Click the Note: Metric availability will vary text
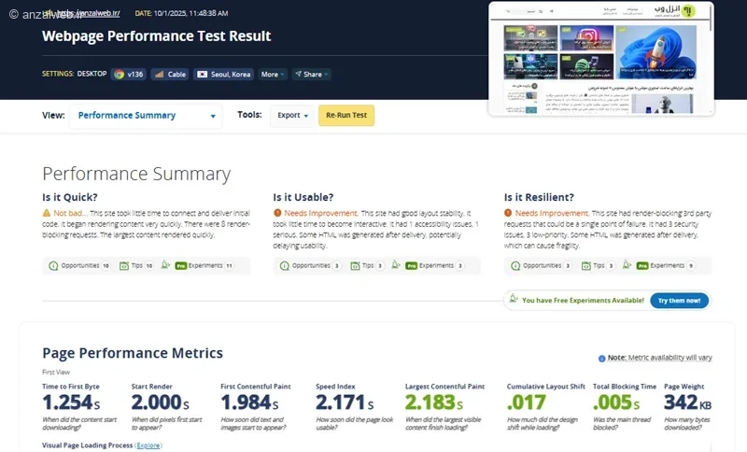The image size is (747, 452). click(x=660, y=358)
